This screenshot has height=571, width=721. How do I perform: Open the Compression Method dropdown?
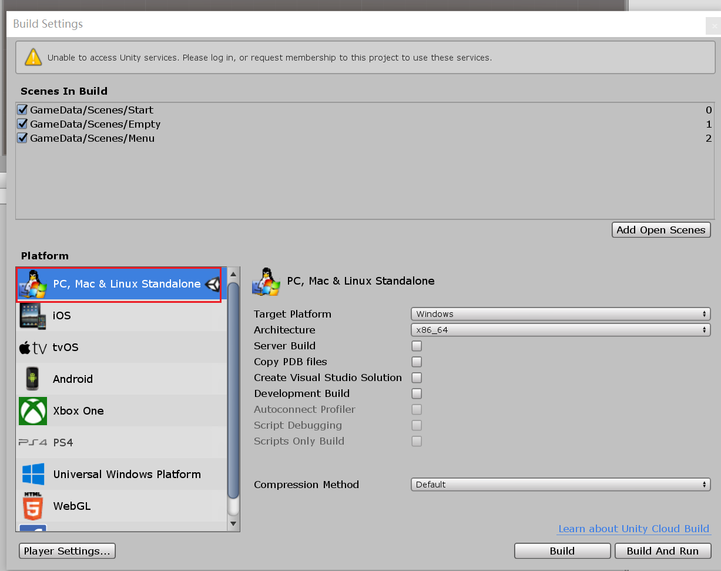pyautogui.click(x=561, y=485)
